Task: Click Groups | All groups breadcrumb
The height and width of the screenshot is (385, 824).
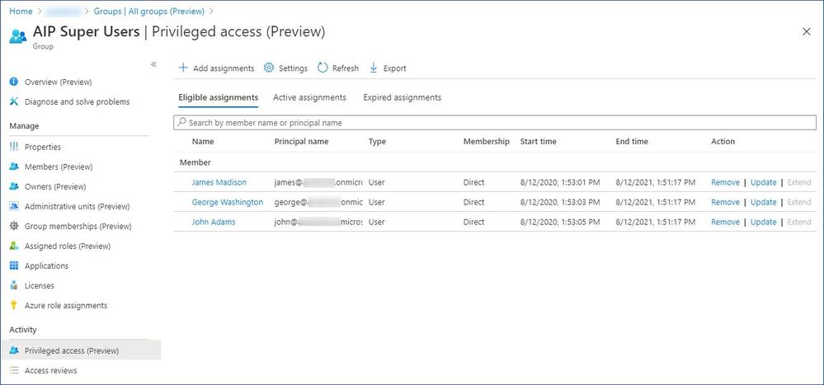Action: [x=149, y=11]
